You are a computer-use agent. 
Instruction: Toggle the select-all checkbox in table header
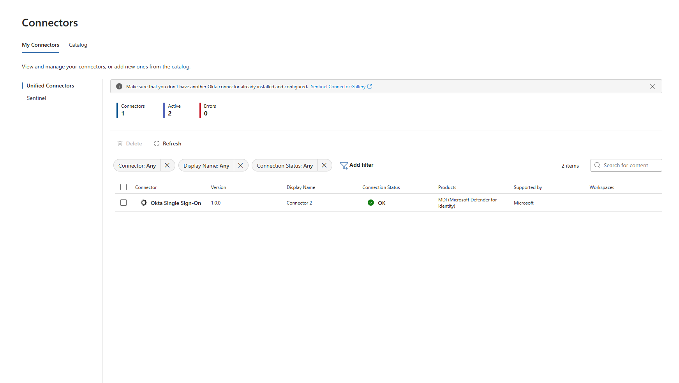point(123,187)
